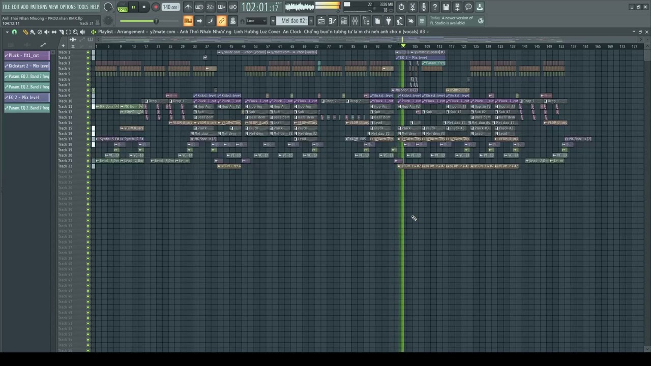This screenshot has height=366, width=651.
Task: Click the arrow left of Mel dao #2
Action: [273, 21]
